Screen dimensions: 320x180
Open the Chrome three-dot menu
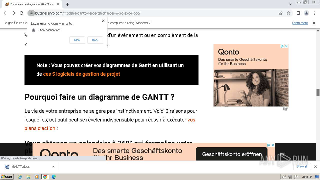314,13
